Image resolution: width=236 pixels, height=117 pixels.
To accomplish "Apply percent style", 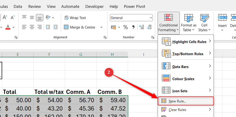I will 126,27.
